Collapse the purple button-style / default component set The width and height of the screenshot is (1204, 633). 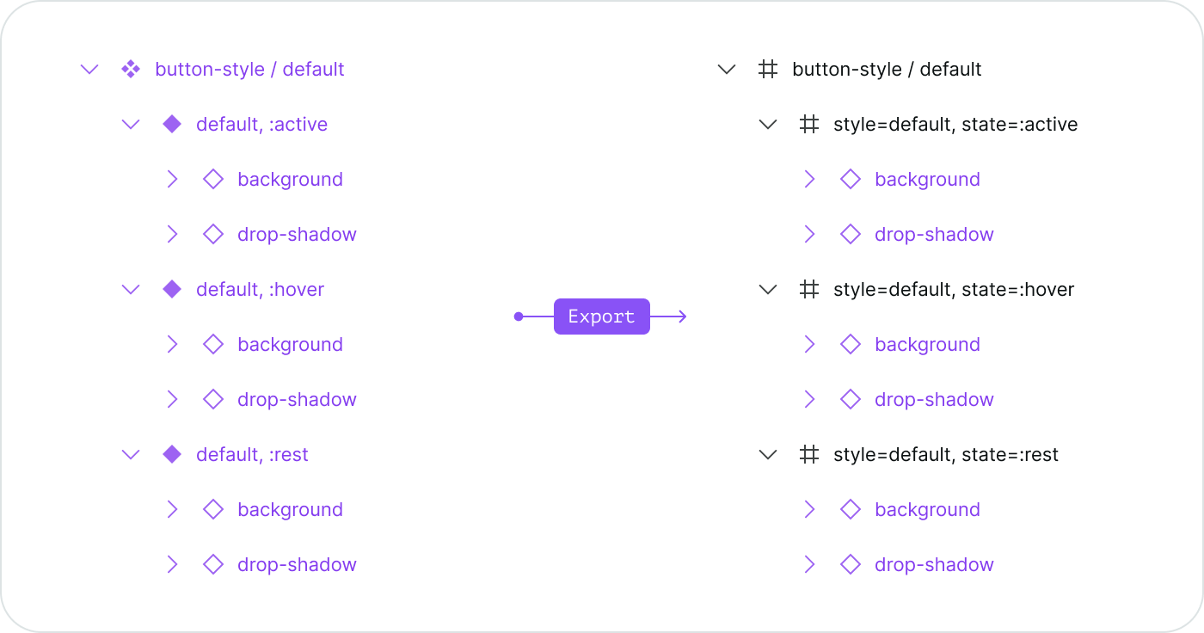point(89,70)
